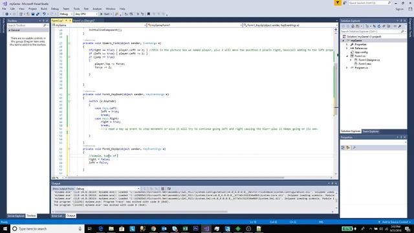Collapse the Form1.cs node in Solution Explorer
Image resolution: width=414 pixels, height=233 pixels.
pyautogui.click(x=347, y=56)
